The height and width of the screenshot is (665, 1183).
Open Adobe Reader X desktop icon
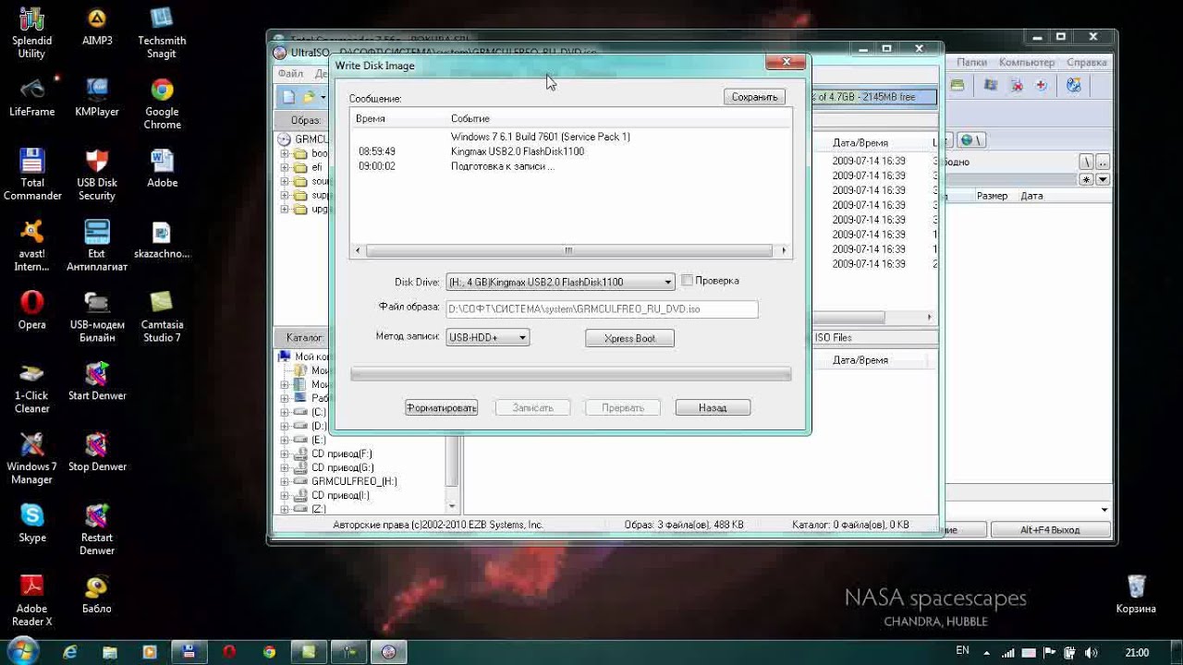(x=31, y=601)
